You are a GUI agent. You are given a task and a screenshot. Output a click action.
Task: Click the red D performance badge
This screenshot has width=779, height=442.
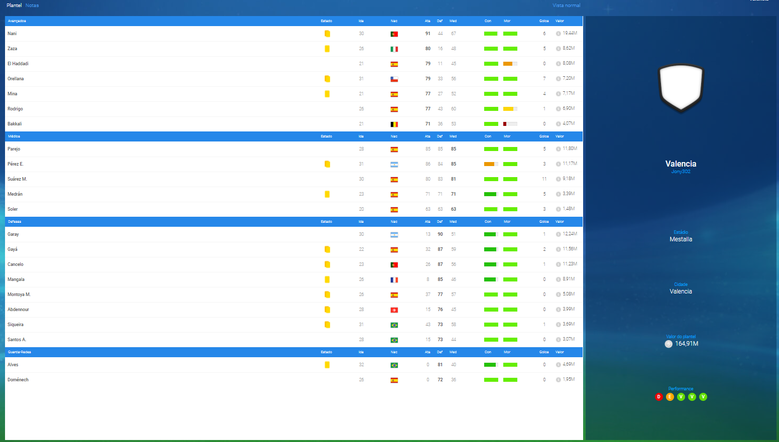click(659, 397)
